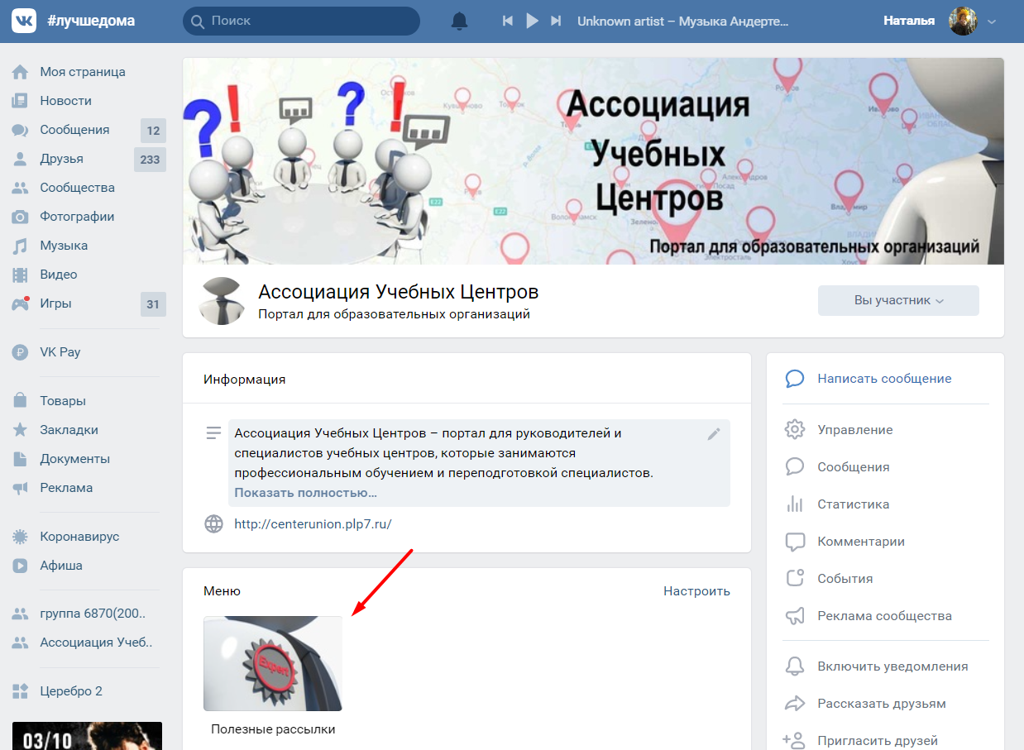Image resolution: width=1024 pixels, height=750 pixels.
Task: Click the Товары shopping bag icon
Action: click(x=21, y=401)
